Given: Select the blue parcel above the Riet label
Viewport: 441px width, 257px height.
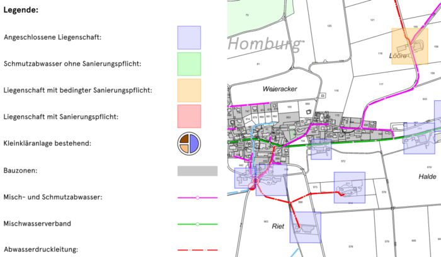Looking at the screenshot, I should [305, 227].
